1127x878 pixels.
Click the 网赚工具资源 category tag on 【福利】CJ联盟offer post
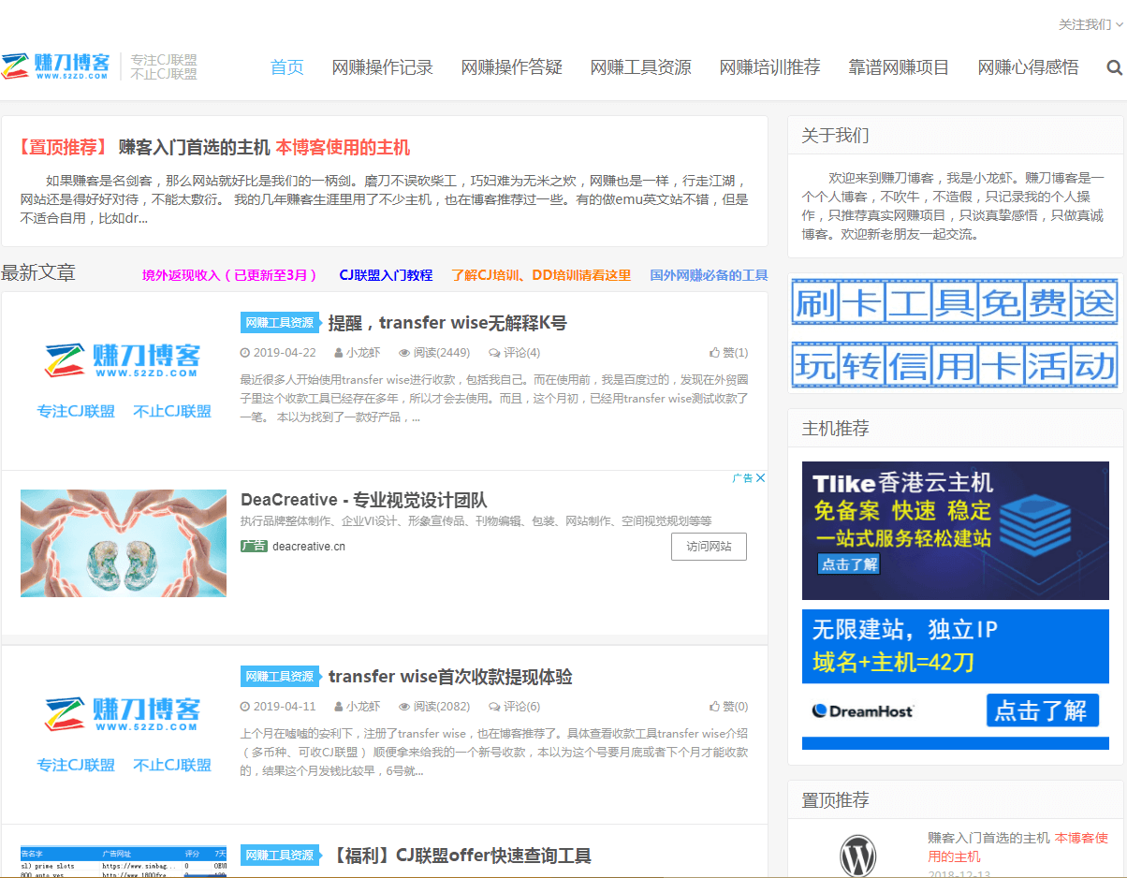point(279,856)
